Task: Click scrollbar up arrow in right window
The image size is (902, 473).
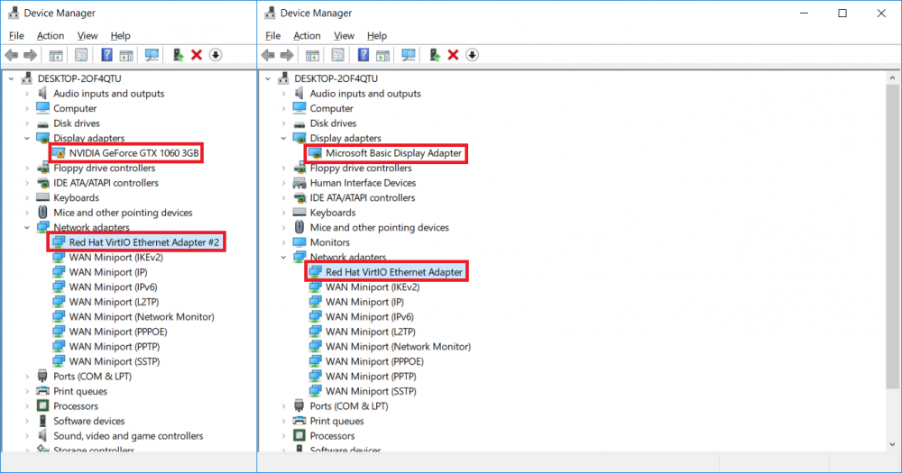Action: tap(892, 77)
